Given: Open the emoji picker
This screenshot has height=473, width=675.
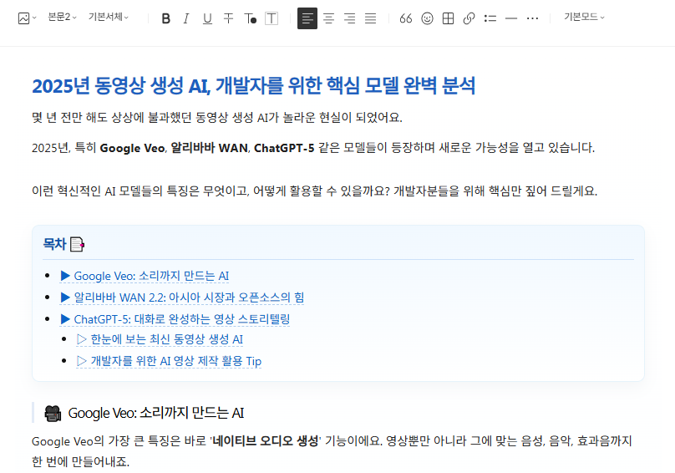Looking at the screenshot, I should [427, 18].
